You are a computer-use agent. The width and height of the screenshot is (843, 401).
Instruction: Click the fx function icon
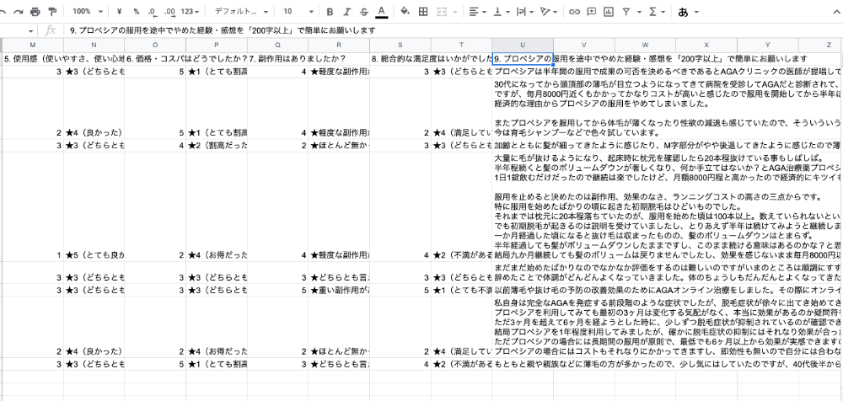(50, 30)
